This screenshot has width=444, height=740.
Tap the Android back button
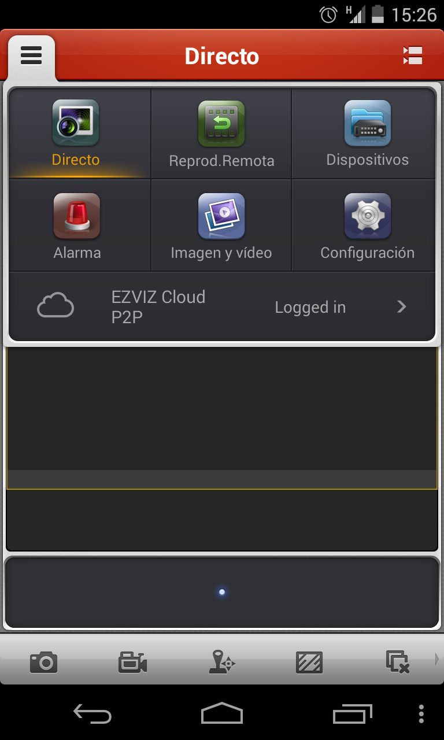coord(92,714)
